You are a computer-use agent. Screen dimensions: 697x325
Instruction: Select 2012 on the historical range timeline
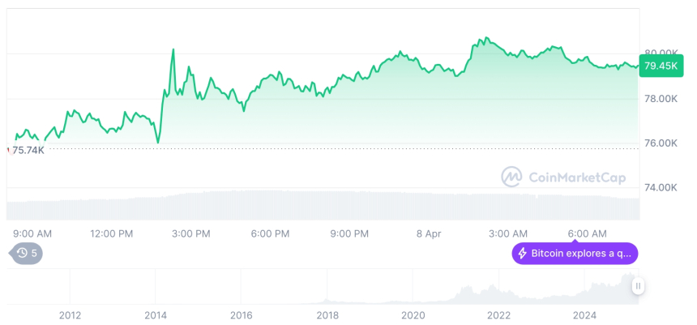point(70,315)
